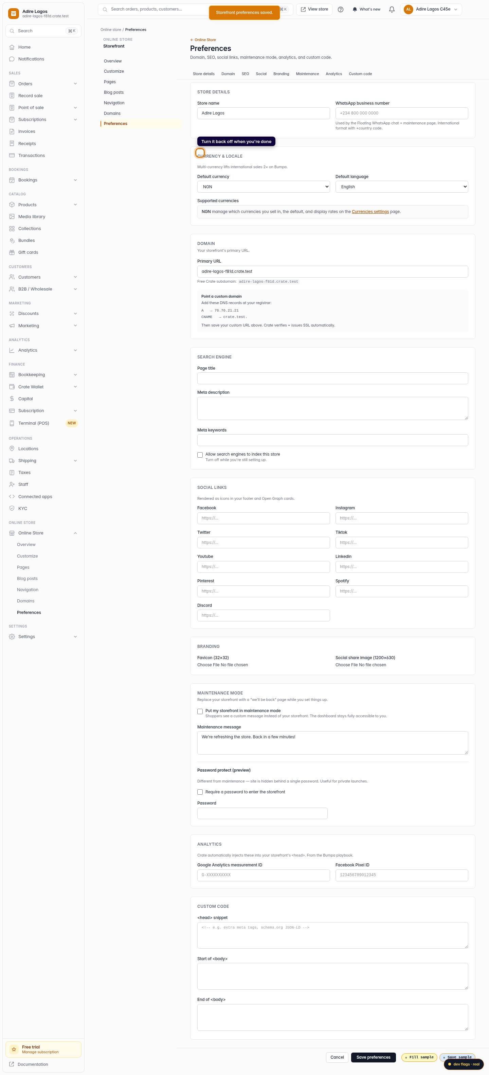Click the Google Analytics measurement ID field
489x1075 pixels.
(x=264, y=875)
